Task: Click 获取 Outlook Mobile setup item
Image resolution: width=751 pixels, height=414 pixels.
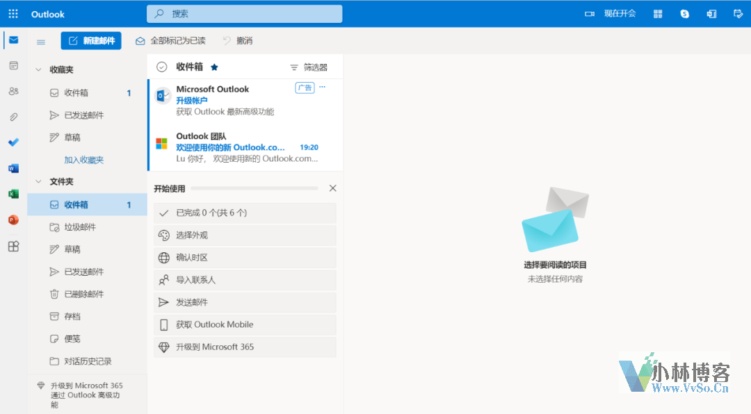Action: pos(245,325)
